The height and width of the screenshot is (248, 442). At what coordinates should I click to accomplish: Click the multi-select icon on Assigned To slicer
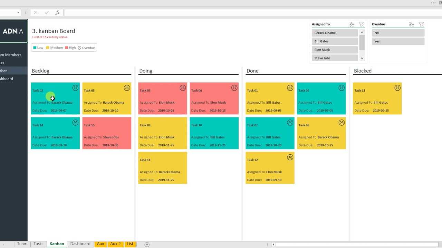pos(352,24)
